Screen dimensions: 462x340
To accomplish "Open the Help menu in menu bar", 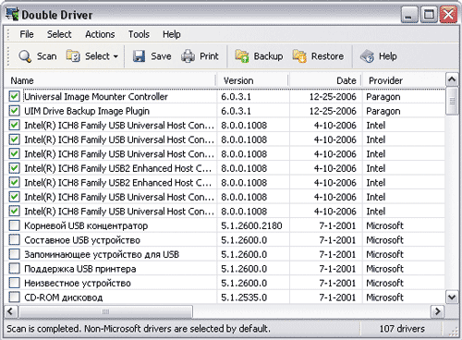I will tap(172, 34).
